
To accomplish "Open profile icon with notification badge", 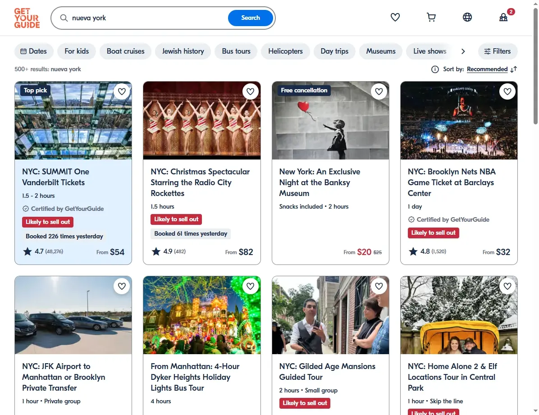I will 503,17.
